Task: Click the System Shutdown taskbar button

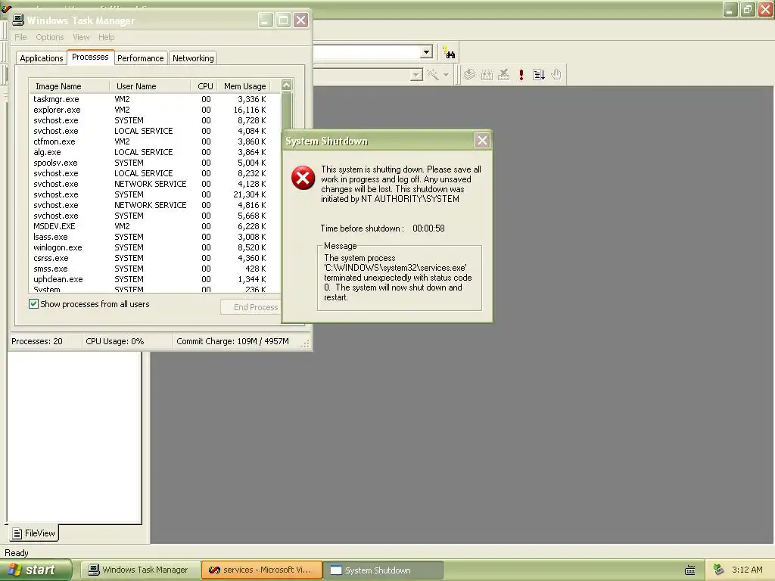Action: [x=383, y=570]
